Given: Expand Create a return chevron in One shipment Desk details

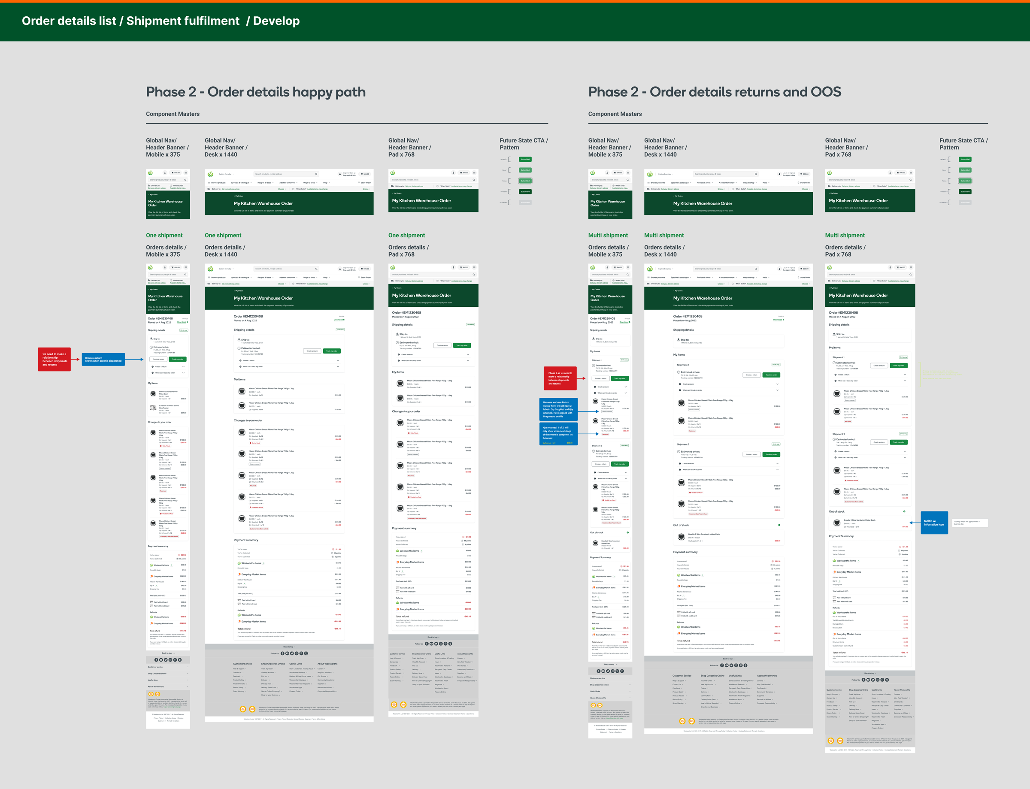Looking at the screenshot, I should click(338, 360).
